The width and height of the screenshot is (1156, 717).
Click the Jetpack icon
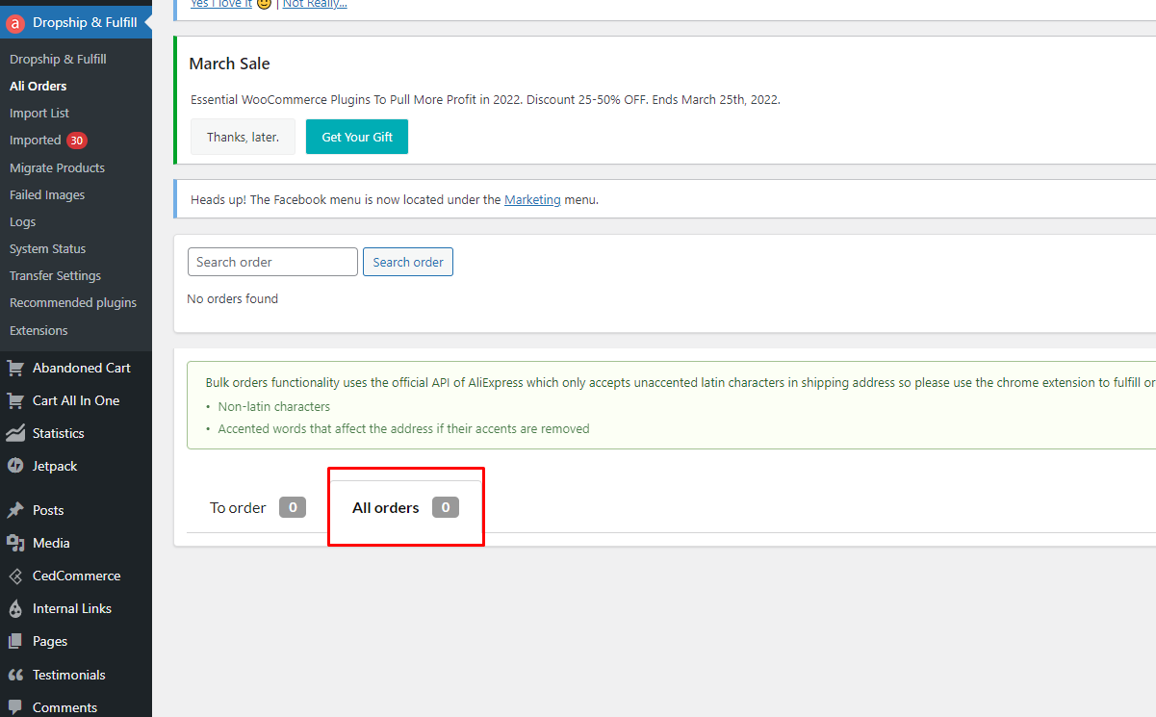coord(15,466)
